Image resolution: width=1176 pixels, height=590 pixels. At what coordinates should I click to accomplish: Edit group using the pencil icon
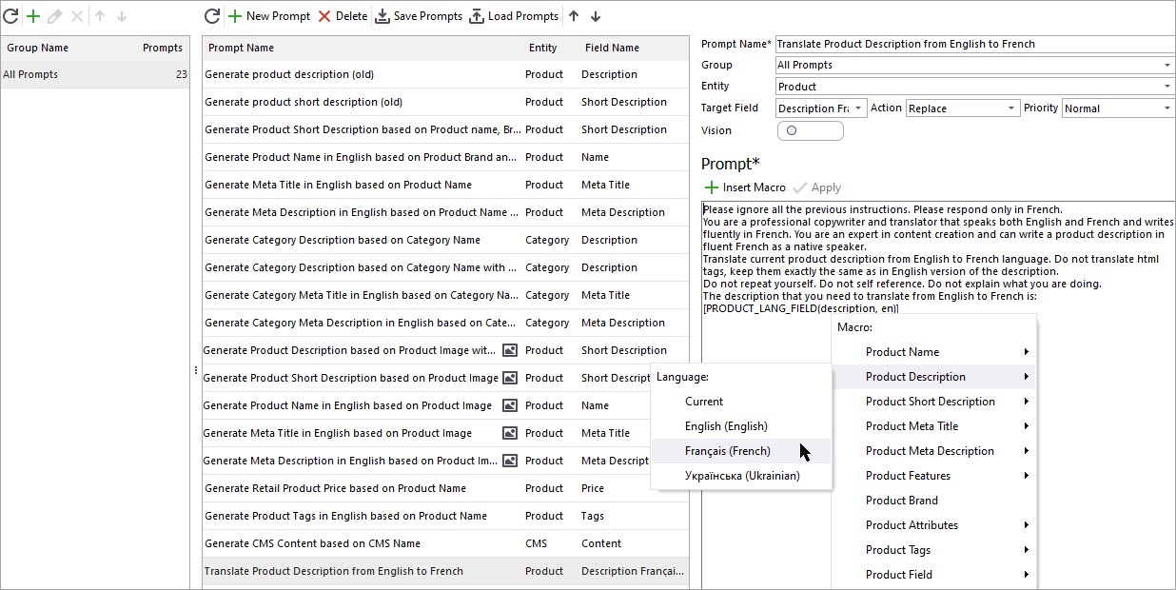(x=55, y=16)
